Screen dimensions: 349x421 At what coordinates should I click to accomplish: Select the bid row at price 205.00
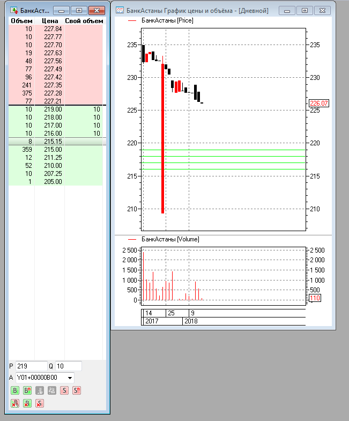coord(56,182)
